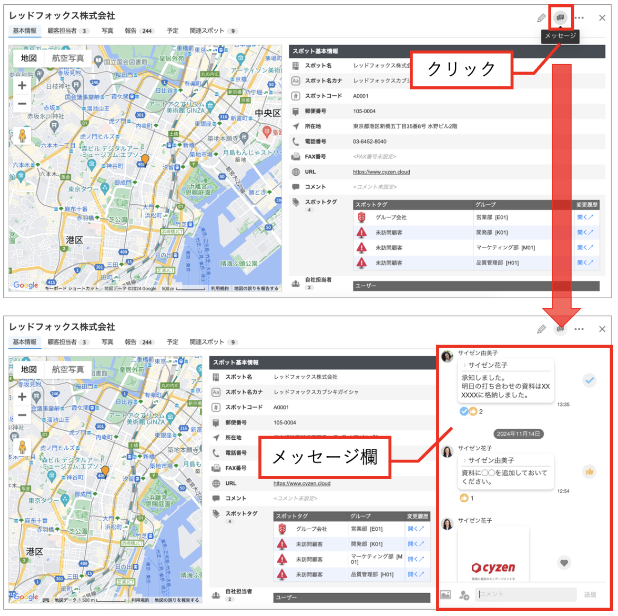The height and width of the screenshot is (616, 618).
Task: Select the Street View pegman in lower map
Action: [22, 447]
